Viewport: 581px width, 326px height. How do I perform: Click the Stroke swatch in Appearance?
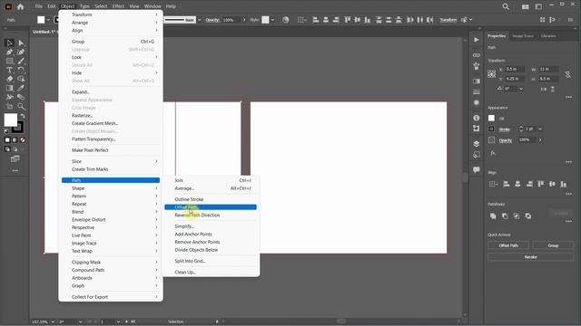(x=491, y=129)
